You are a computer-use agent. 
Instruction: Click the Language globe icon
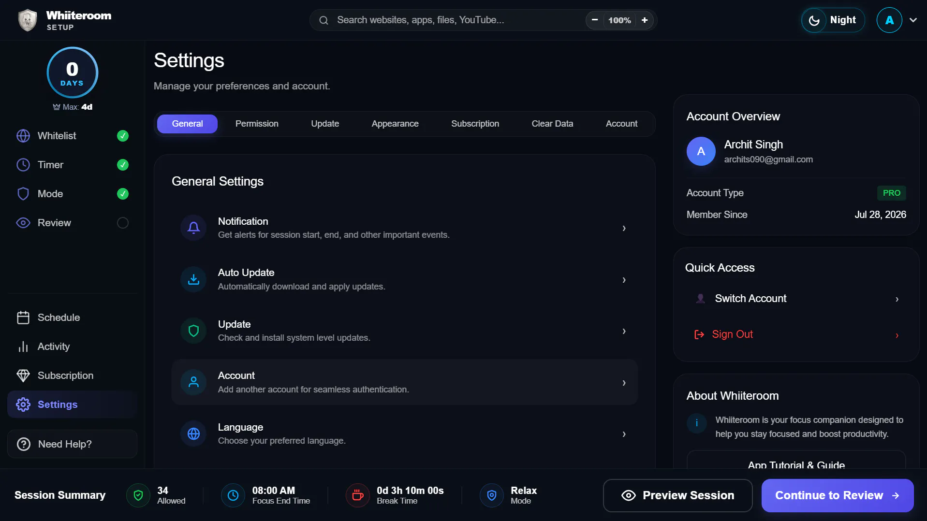pos(193,434)
